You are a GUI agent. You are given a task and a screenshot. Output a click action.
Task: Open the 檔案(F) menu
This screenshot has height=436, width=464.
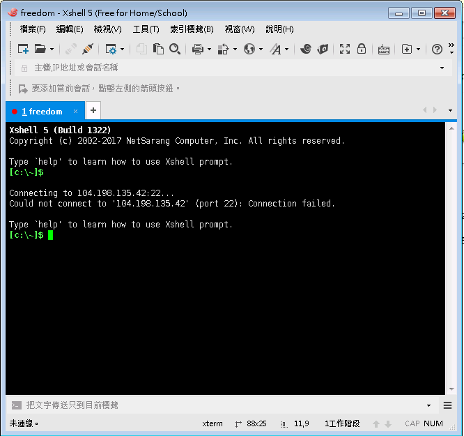33,29
